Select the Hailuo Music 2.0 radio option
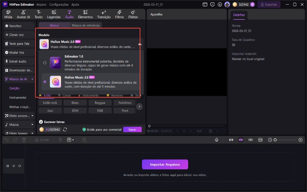The height and width of the screenshot is (192, 307). (45, 81)
